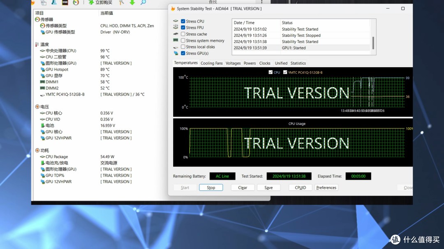Open the Preferences dialog

click(x=326, y=188)
